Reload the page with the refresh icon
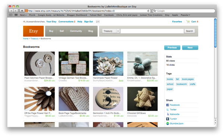Image resolution: width=224 pixels, height=137 pixels. coord(148,11)
